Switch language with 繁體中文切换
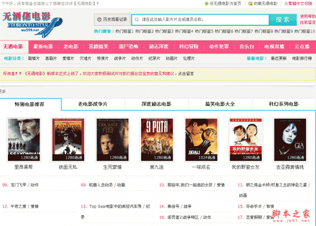 (x=299, y=4)
